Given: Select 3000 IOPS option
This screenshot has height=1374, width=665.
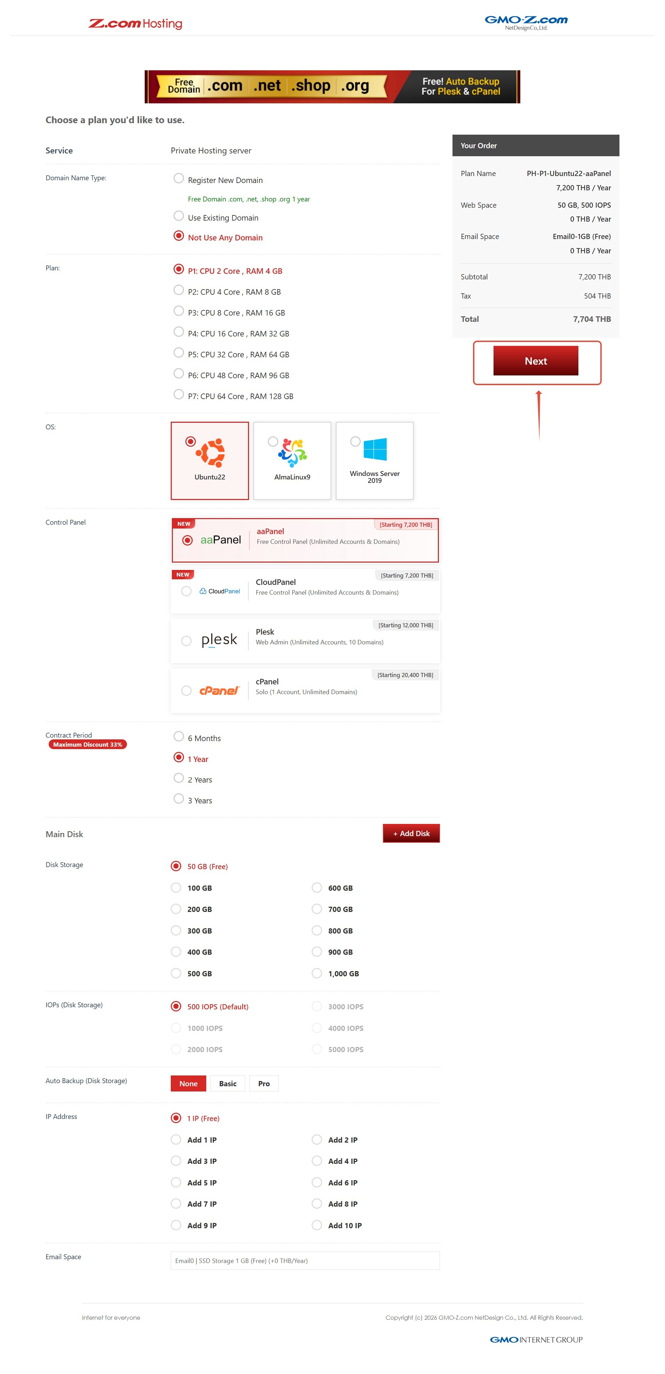Looking at the screenshot, I should (x=317, y=1007).
